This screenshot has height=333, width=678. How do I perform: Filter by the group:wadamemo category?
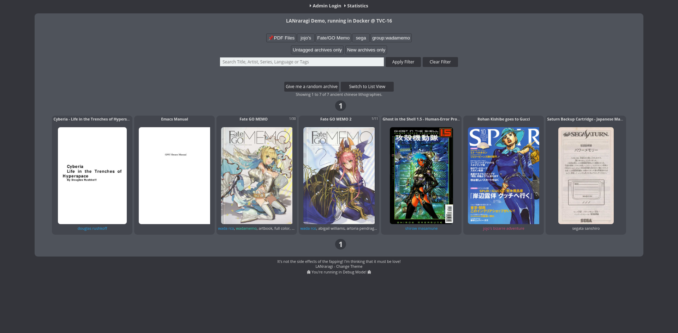click(x=391, y=38)
